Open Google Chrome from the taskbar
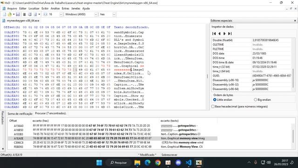This screenshot has width=298, height=168. pos(158,163)
